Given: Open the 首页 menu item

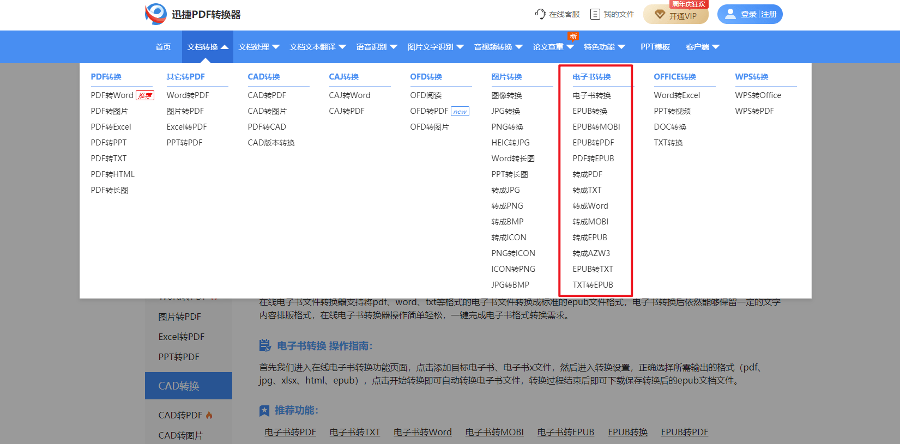Looking at the screenshot, I should click(x=163, y=47).
